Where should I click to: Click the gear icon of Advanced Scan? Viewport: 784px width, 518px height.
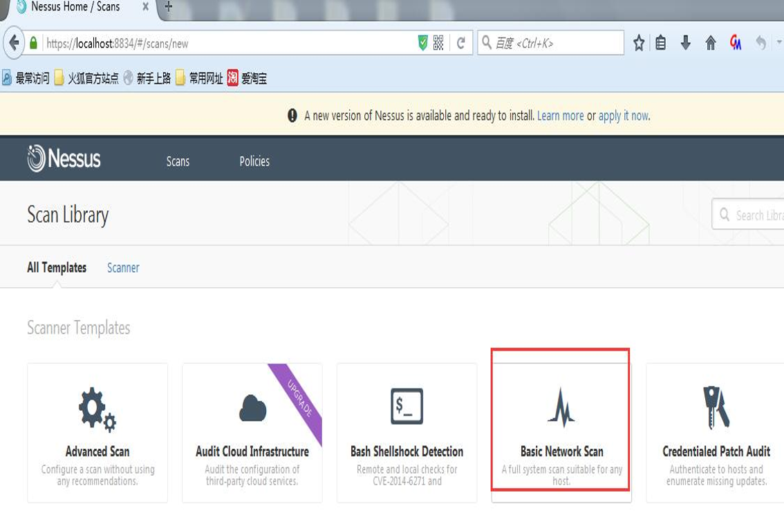97,409
